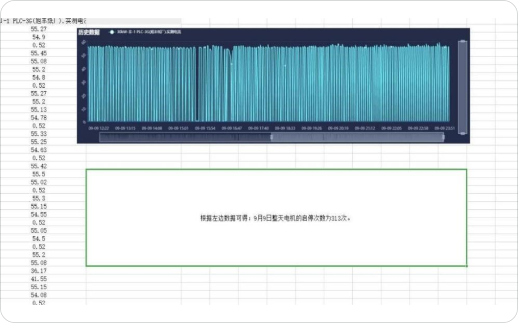Click the right handle of the horizontal zoom slider
Image resolution: width=518 pixels, height=323 pixels.
point(443,137)
